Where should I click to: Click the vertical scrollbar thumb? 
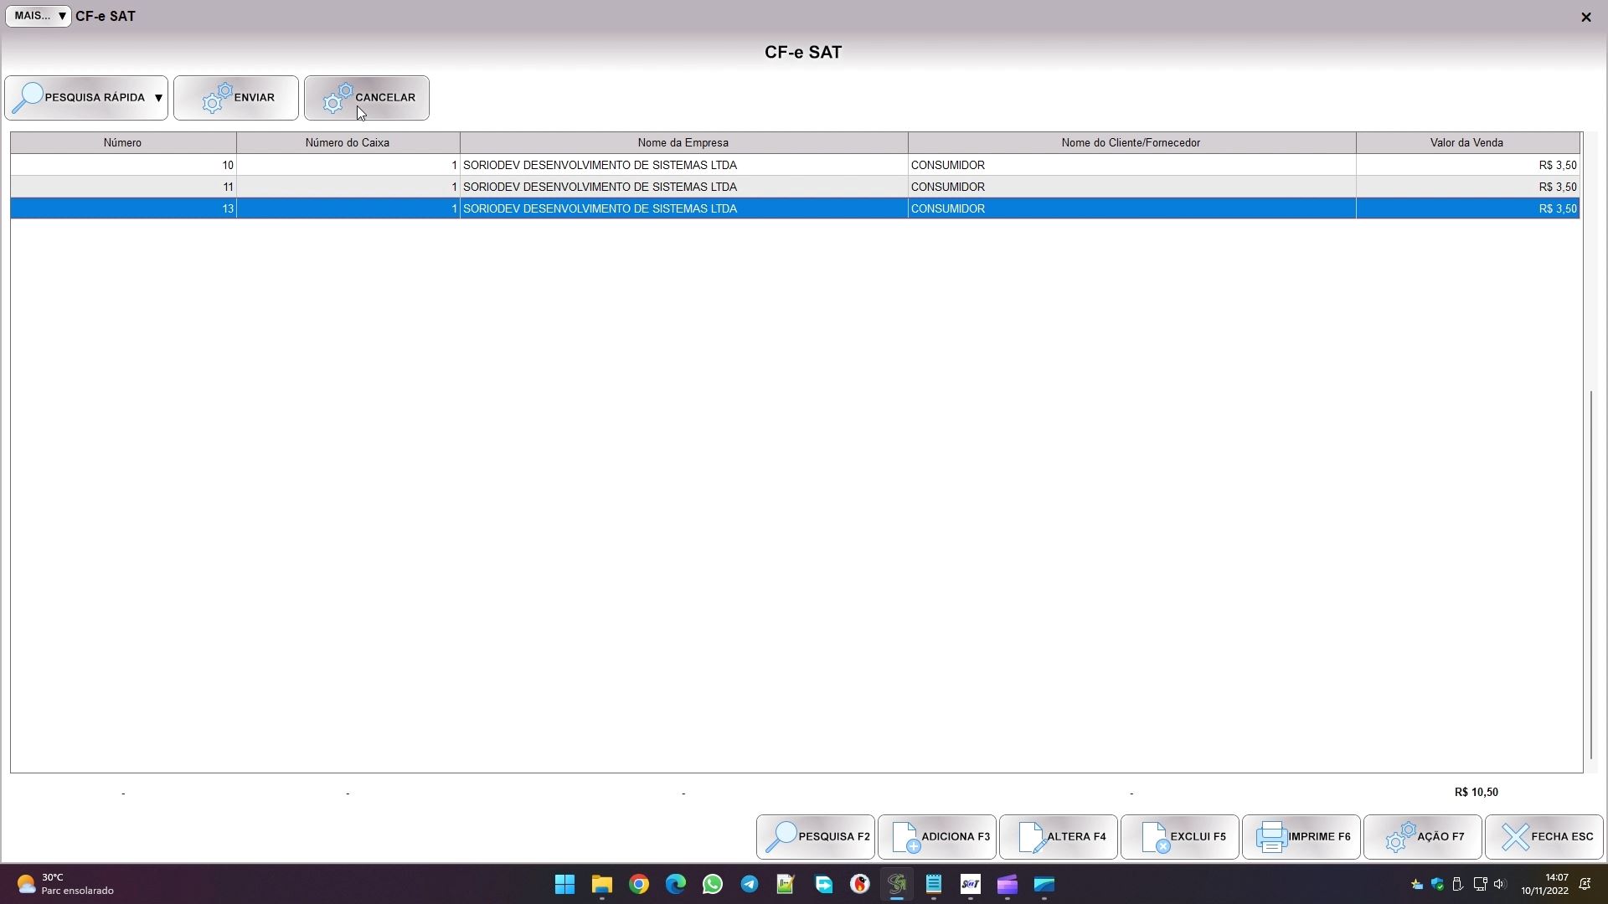pyautogui.click(x=1591, y=573)
